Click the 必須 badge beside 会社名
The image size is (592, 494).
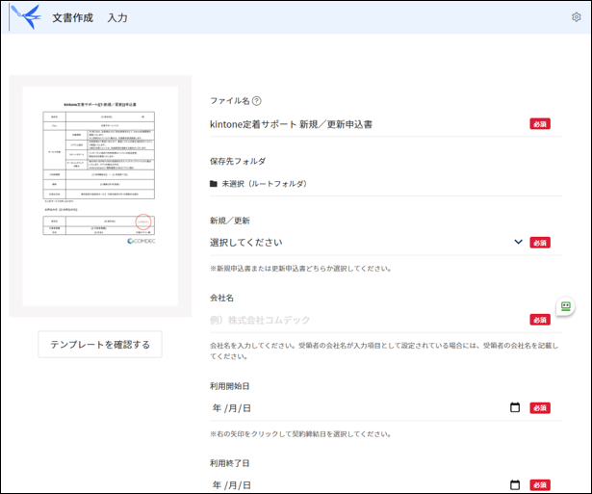[x=540, y=320]
